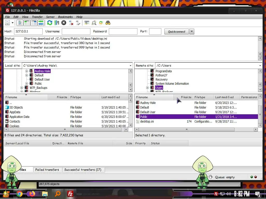The width and height of the screenshot is (266, 199).
Task: Click the remote file list horizontal scrollbar
Action: point(187,130)
